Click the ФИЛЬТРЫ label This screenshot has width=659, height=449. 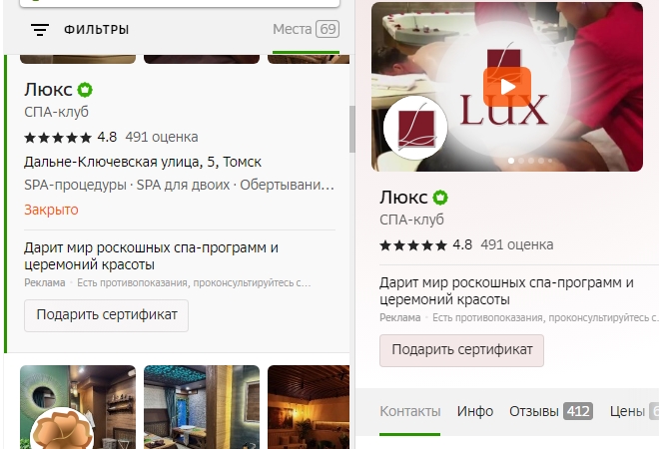pyautogui.click(x=96, y=30)
